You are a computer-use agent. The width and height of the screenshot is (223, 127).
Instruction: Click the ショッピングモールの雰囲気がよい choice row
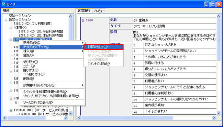coord(174,51)
